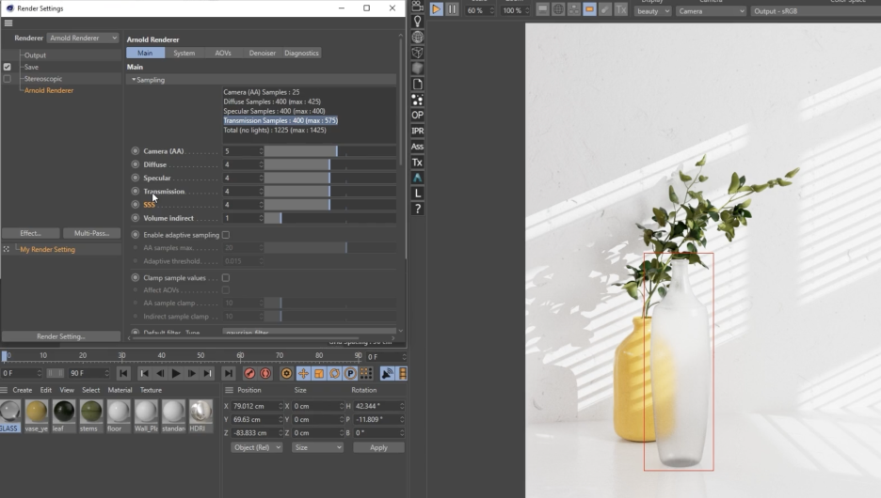
Task: Click the autokeying icon
Action: pyautogui.click(x=265, y=374)
